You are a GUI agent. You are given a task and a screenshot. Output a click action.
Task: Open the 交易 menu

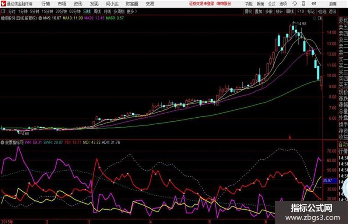(x=150, y=4)
